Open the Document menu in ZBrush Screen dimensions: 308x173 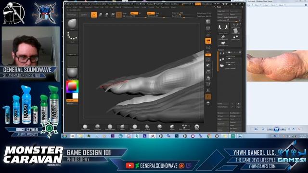pyautogui.click(x=89, y=7)
